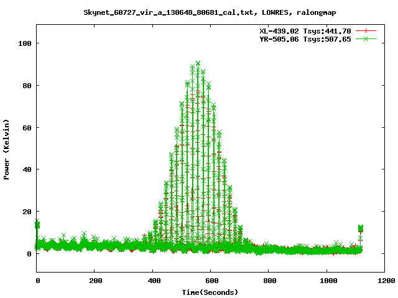Click the x-axis tick label 800
This screenshot has height=298, width=398.
(x=269, y=281)
